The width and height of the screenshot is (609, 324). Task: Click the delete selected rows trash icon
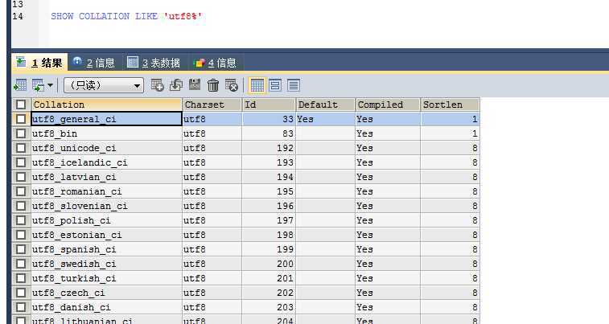pyautogui.click(x=213, y=85)
